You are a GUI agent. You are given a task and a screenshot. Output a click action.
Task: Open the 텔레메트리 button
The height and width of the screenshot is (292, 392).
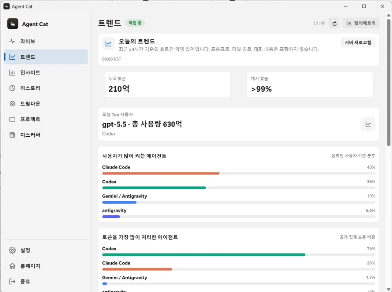361,23
